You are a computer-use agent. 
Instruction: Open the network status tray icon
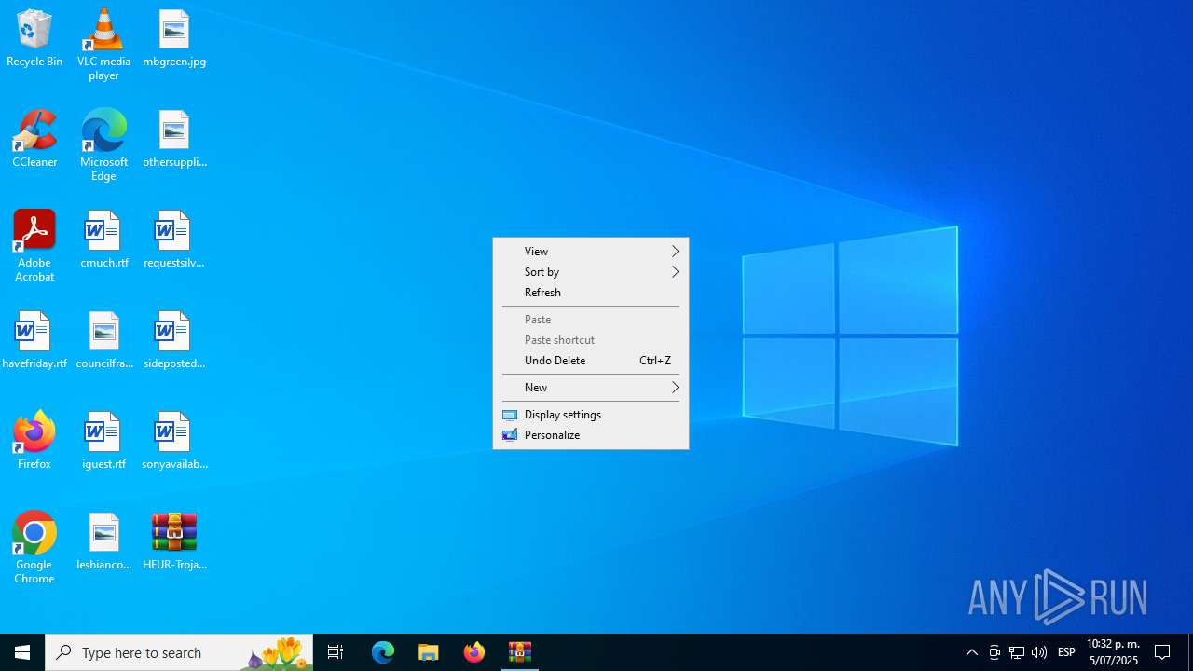(x=1017, y=652)
